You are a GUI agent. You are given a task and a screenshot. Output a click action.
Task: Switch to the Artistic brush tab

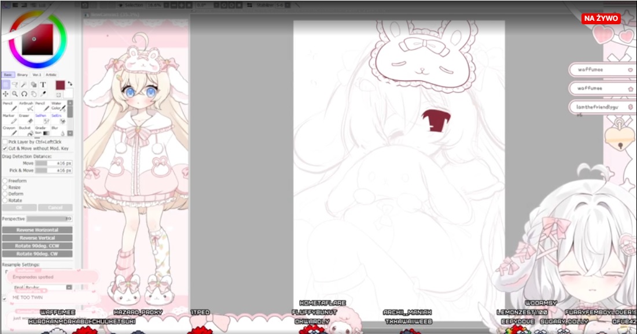coord(51,75)
